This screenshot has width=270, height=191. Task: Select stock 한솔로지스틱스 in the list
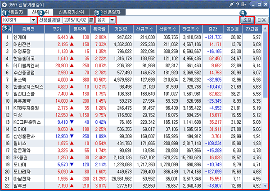click(x=28, y=87)
